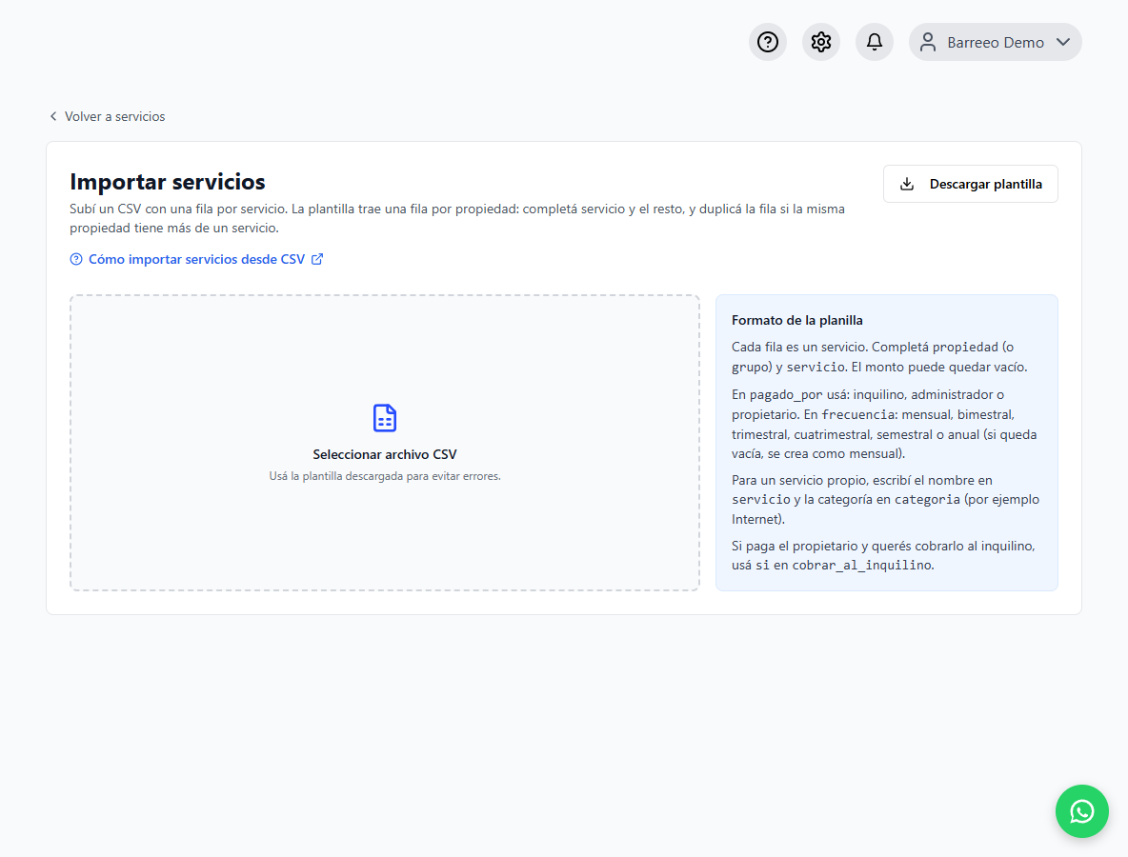Screen dimensions: 1128x857
Task: Click the cobrar_al_inquilino code text
Action: [862, 566]
